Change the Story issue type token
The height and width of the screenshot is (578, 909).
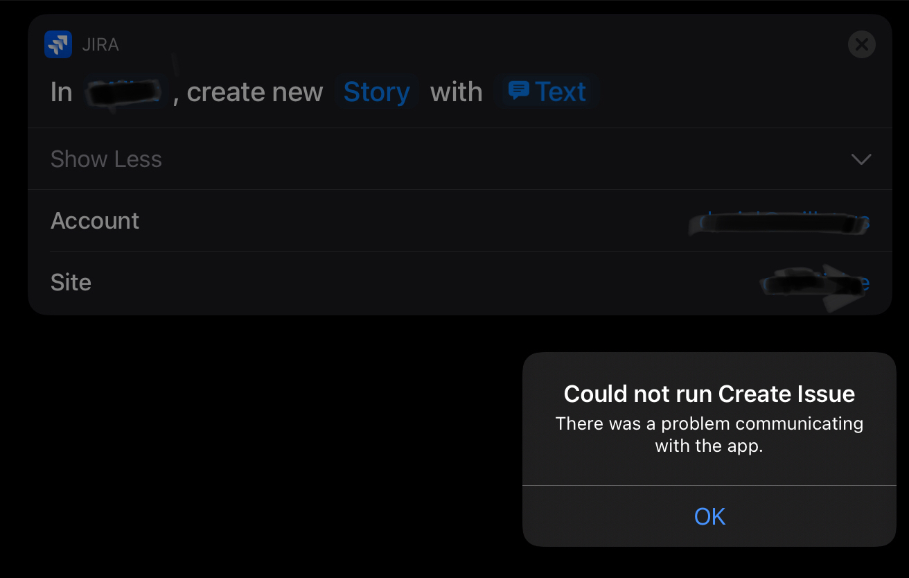pyautogui.click(x=377, y=91)
